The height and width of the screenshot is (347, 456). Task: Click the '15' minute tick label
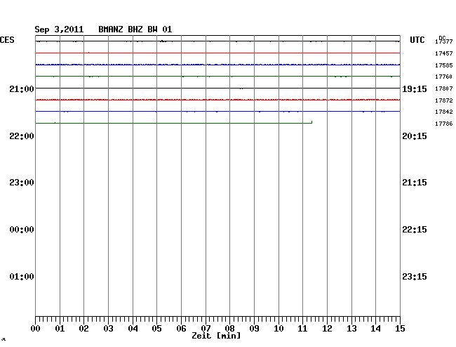tap(400, 329)
